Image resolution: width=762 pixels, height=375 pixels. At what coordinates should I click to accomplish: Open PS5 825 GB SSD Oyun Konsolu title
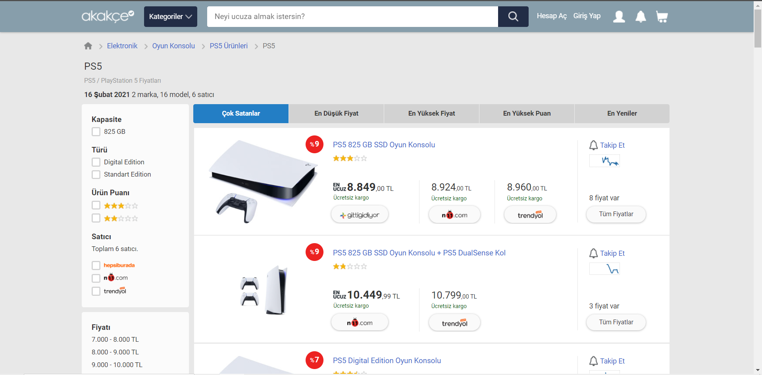point(384,145)
